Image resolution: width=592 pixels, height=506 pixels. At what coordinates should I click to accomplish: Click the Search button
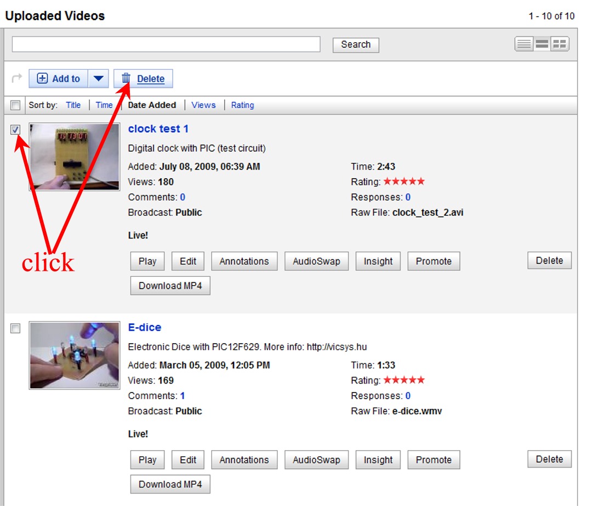coord(356,44)
